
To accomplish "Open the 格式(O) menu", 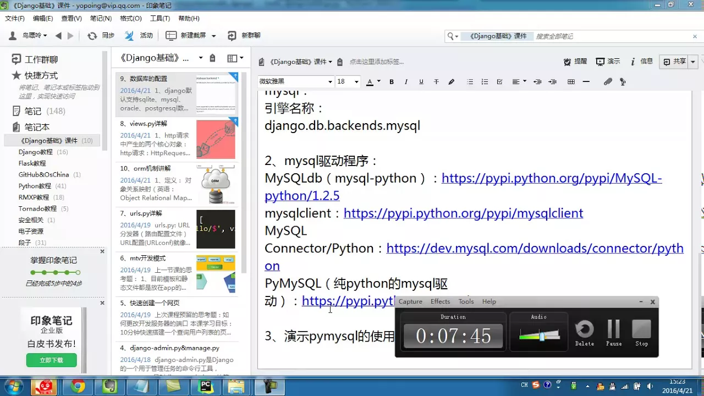I will tap(131, 19).
